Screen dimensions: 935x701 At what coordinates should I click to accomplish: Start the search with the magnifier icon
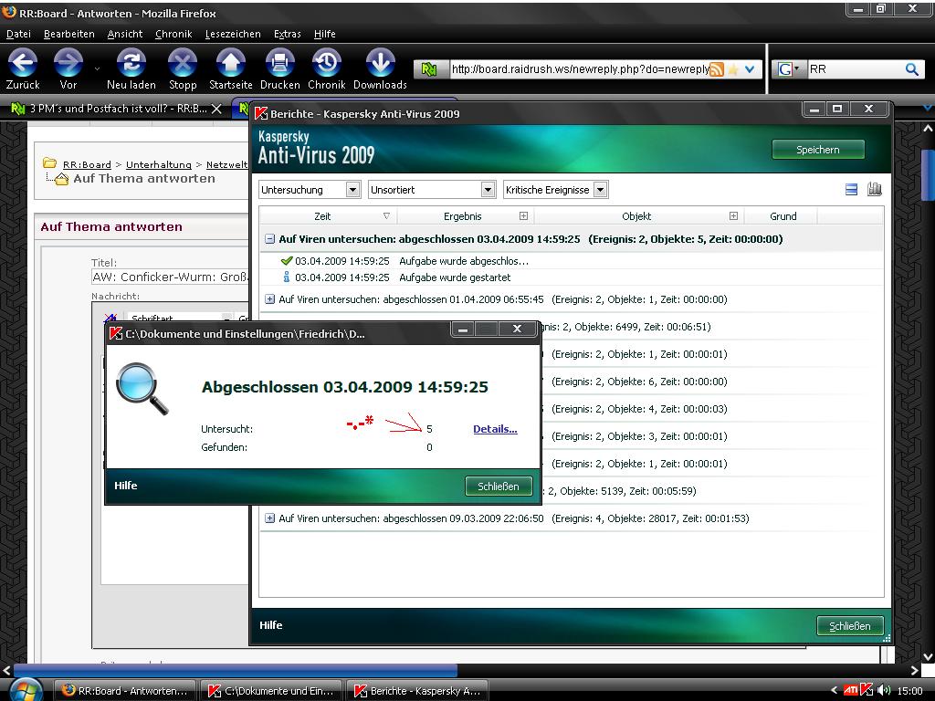[x=911, y=69]
